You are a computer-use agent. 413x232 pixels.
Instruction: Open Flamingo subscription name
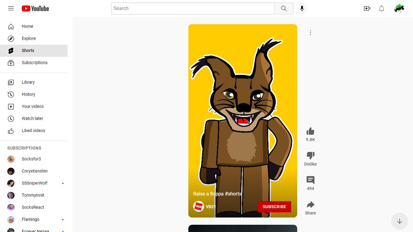31,219
